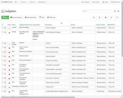The image size is (123, 98).
Task: Open Druckvorschau print preview
Action: point(16,17)
